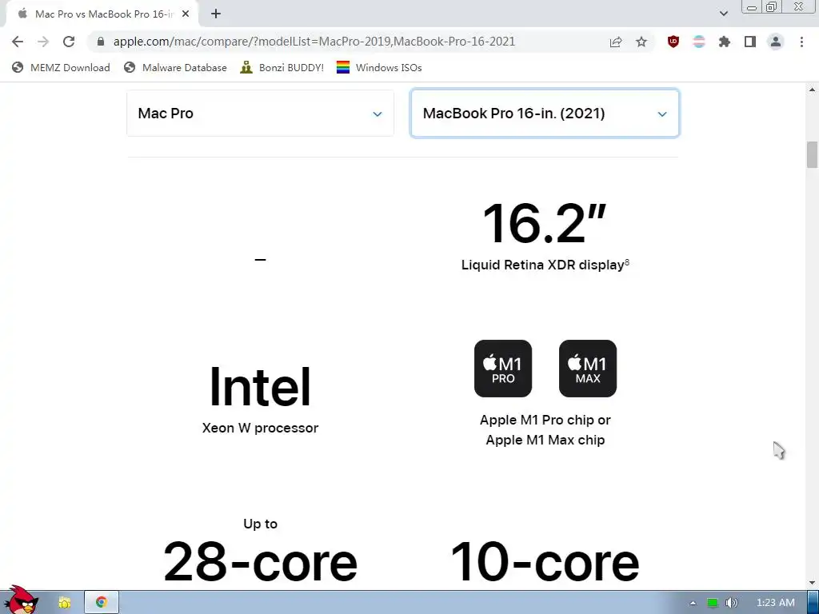Show hidden system tray icons
Screen dimensions: 819x614
click(693, 603)
